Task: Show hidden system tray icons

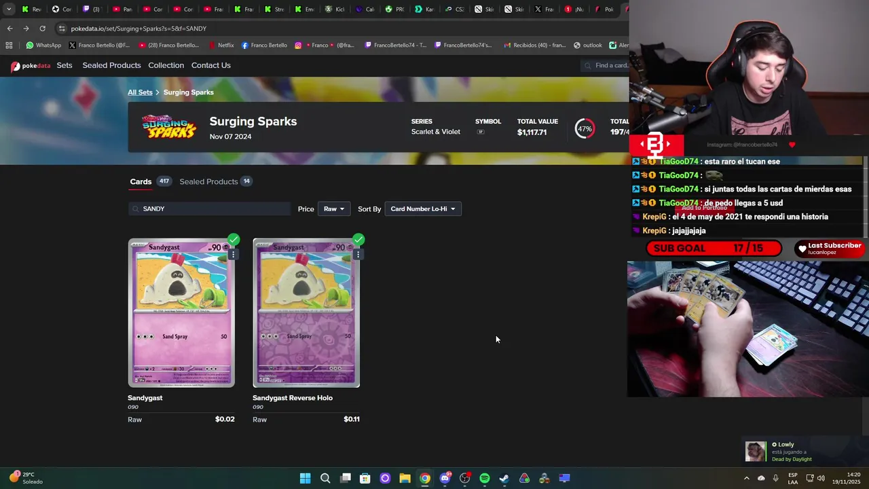Action: pos(747,478)
